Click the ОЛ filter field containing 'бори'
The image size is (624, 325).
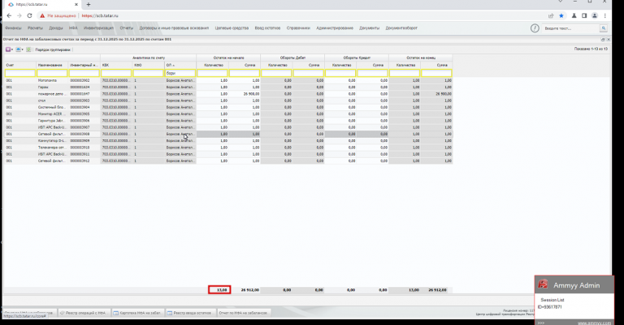(180, 73)
